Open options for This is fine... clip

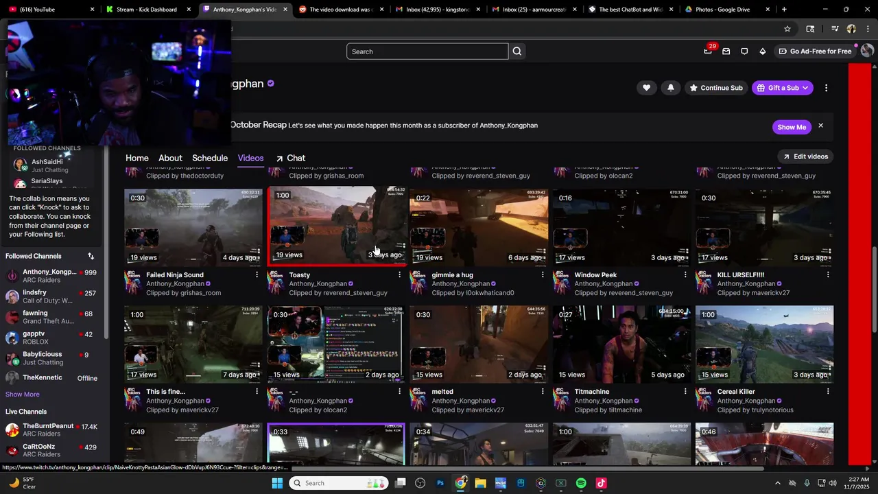(x=257, y=391)
